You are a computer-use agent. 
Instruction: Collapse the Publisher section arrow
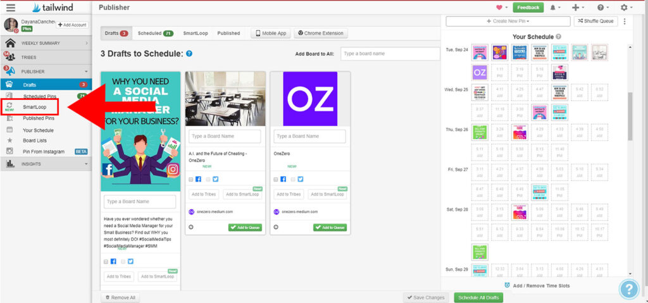pos(86,71)
